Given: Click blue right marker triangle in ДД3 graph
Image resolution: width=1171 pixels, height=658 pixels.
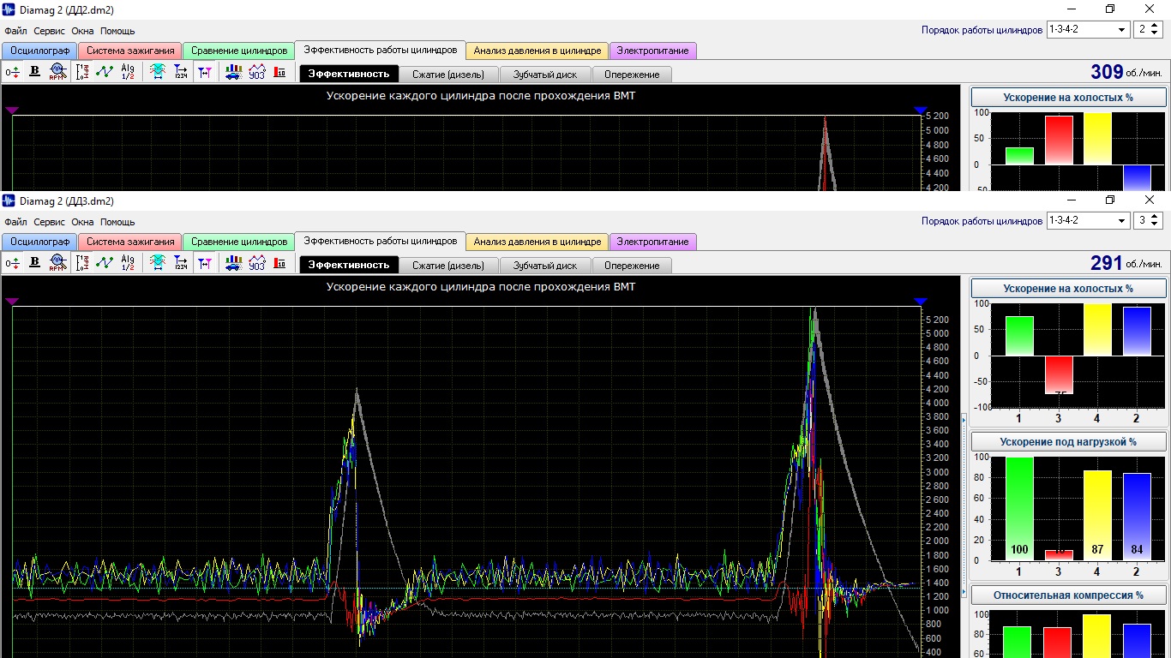Looking at the screenshot, I should click(x=921, y=301).
